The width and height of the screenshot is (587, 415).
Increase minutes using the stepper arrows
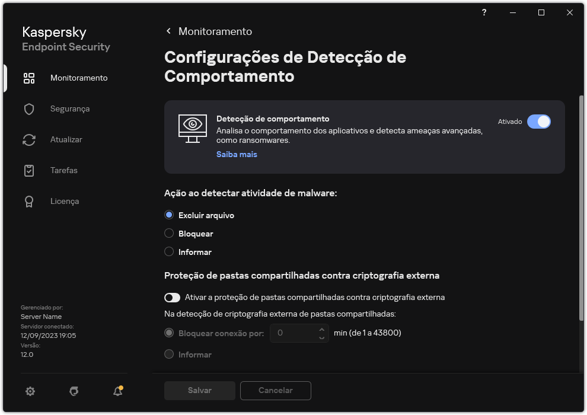(321, 330)
